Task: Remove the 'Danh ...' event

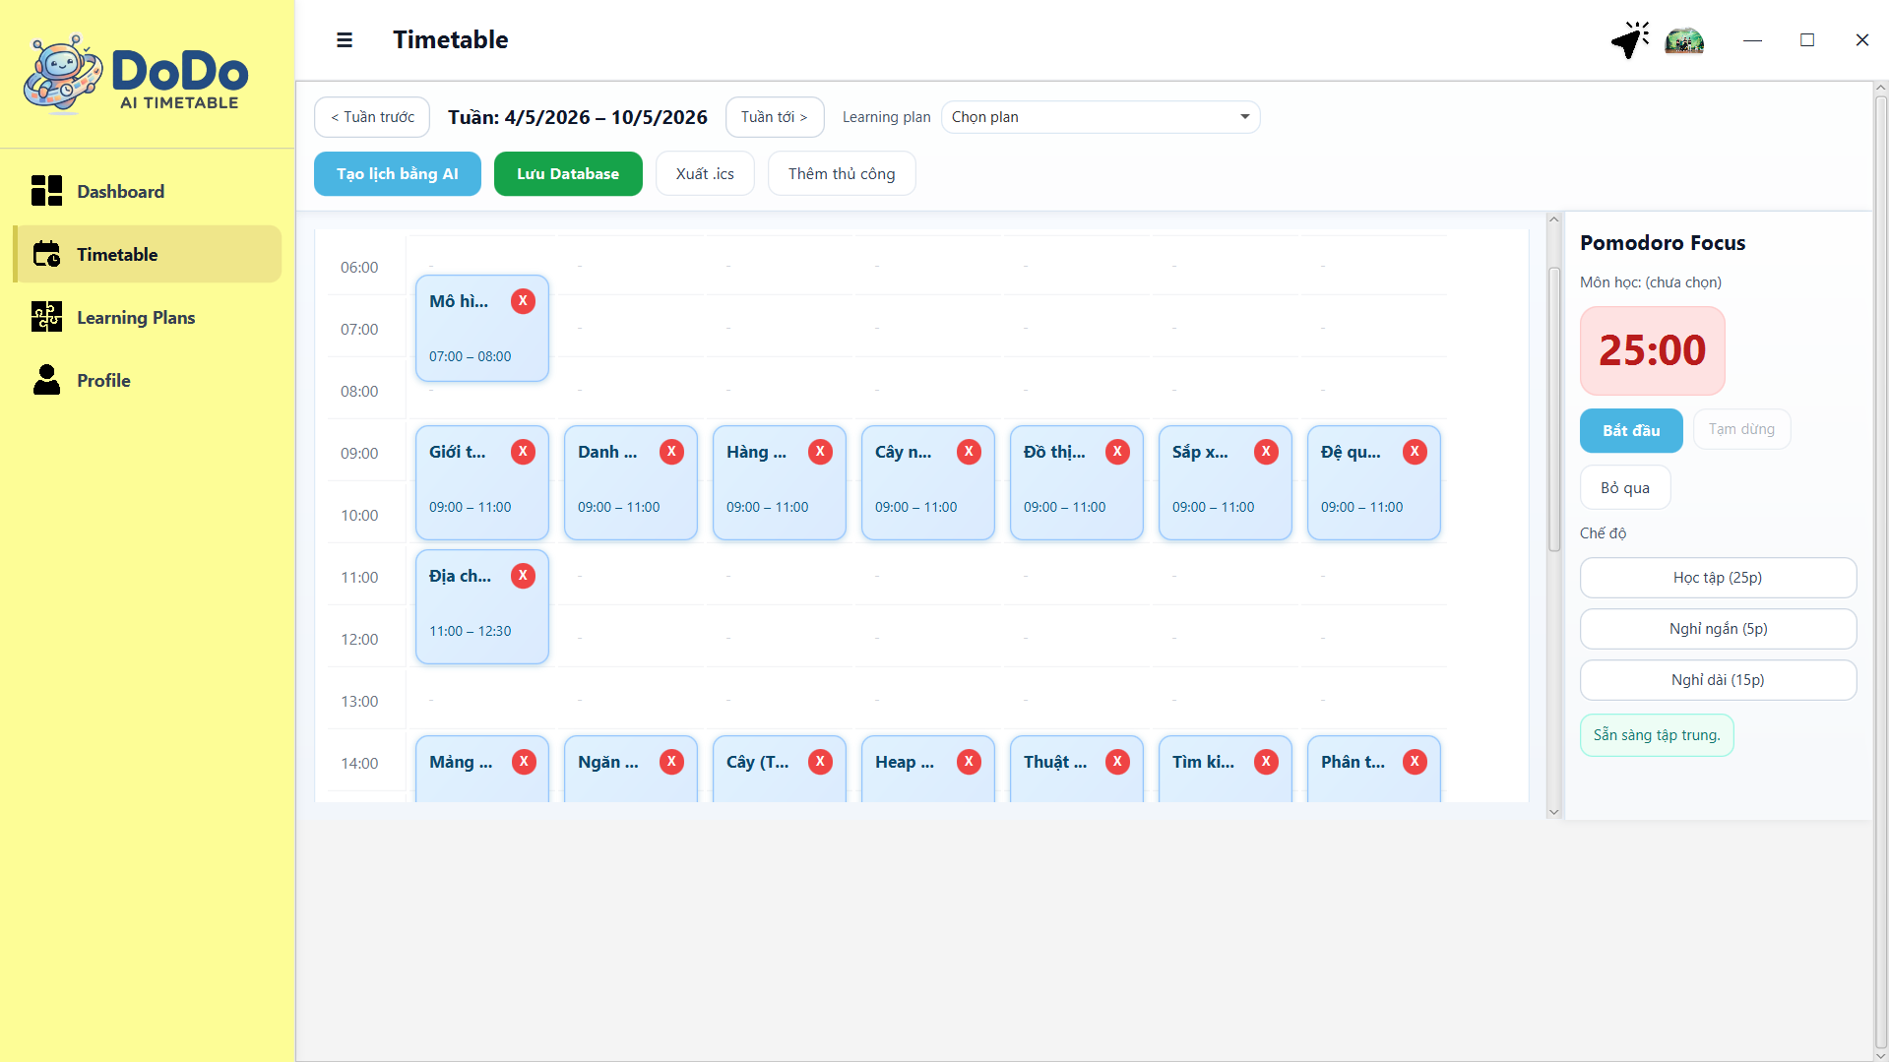Action: [x=671, y=452]
